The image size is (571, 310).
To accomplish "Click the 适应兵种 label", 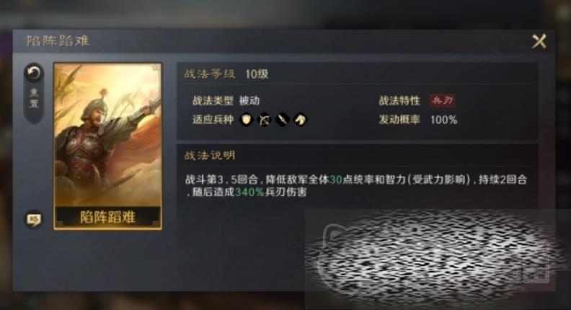I will [x=213, y=120].
